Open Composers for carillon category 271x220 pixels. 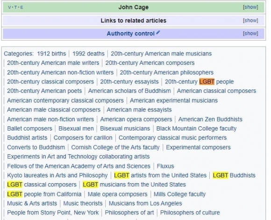[x=83, y=138]
